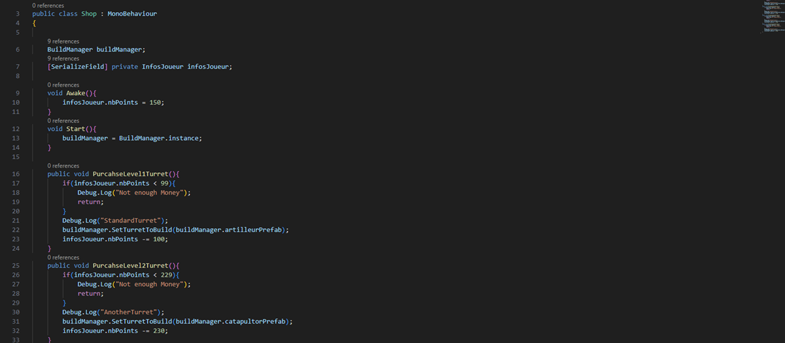Click line number 25 in the gutter

(16, 266)
